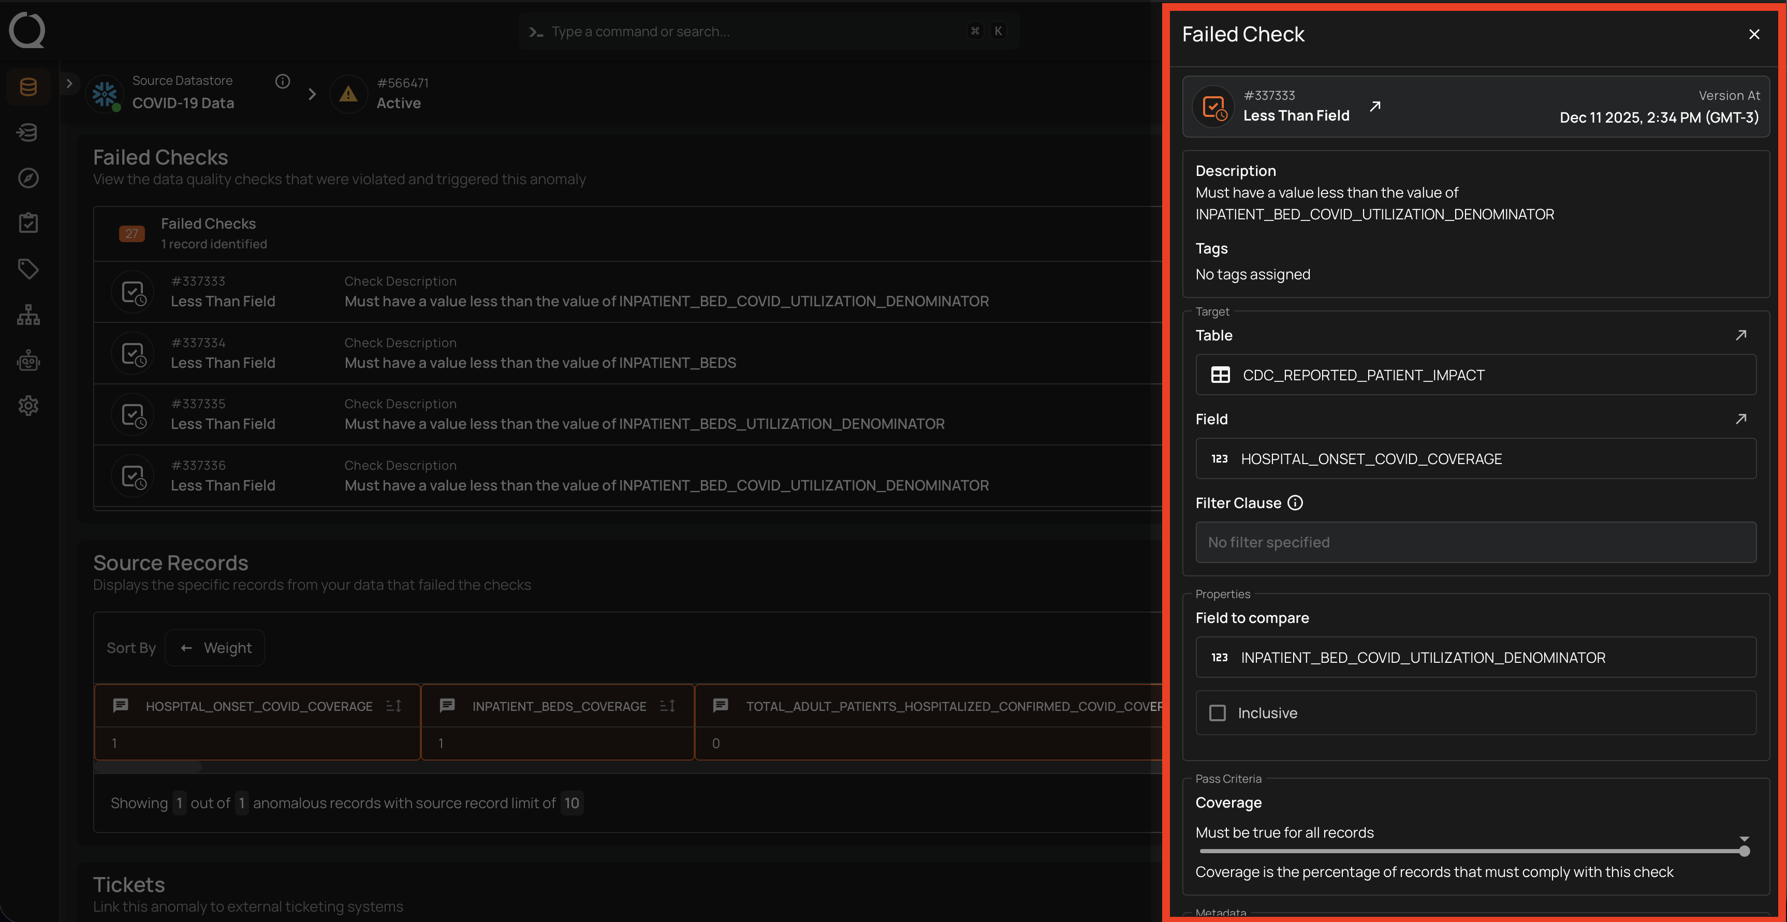
Task: Click the check icon for row #337336
Action: 133,475
